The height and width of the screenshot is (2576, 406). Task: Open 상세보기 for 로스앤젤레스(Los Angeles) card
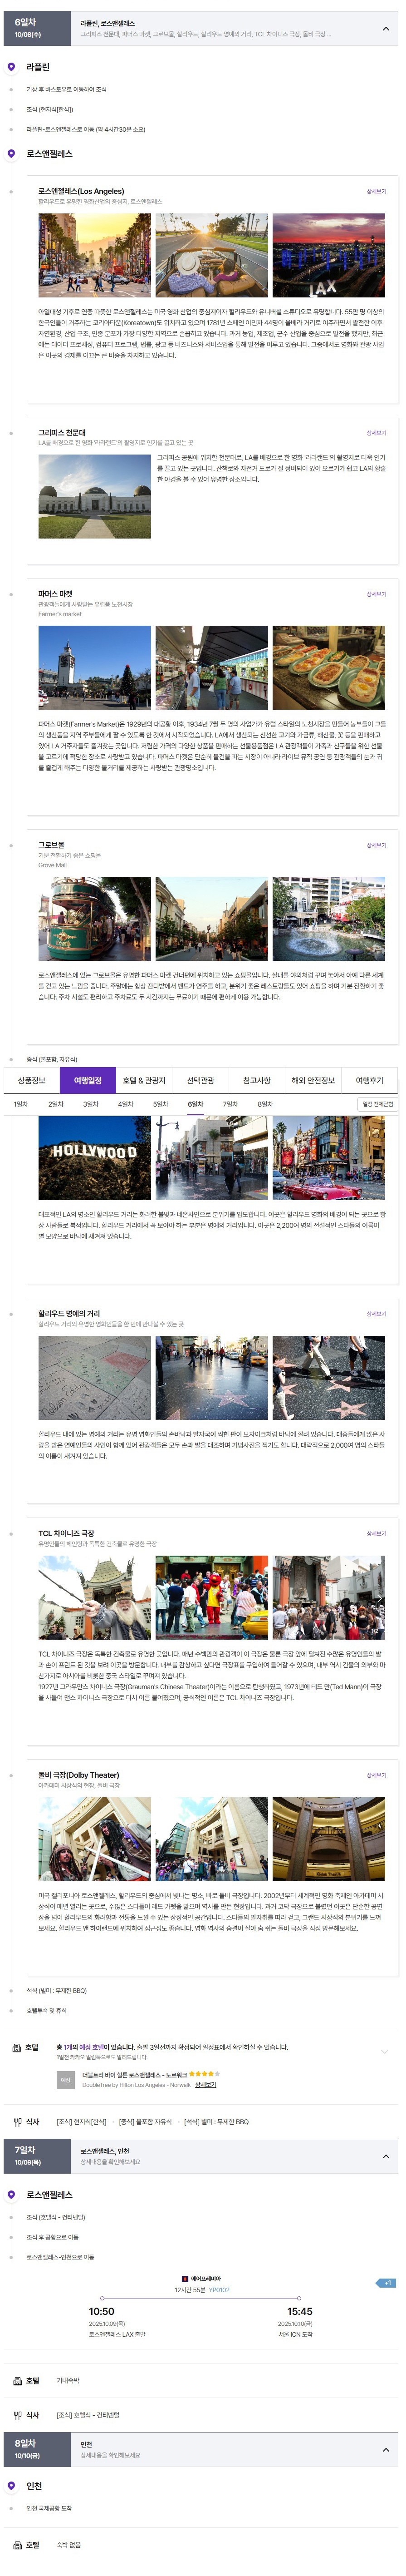[x=376, y=191]
